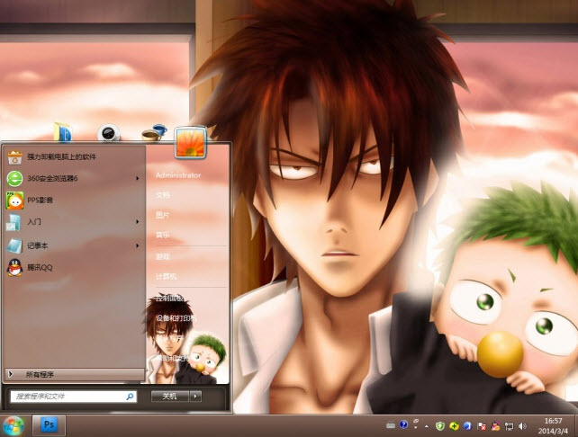Screen dimensions: 578x437
Task: Open the webcam icon on the desktop
Action: coord(108,132)
